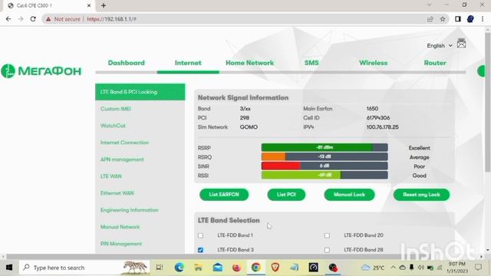Open speed gauge app on taskbar
The height and width of the screenshot is (276, 491).
coord(314,268)
